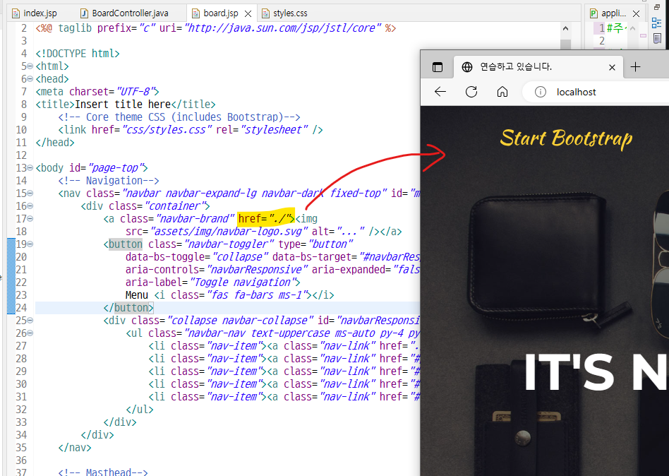Click the <!DOCTYPE html> declaration on line 4
The width and height of the screenshot is (669, 476).
[x=78, y=54]
